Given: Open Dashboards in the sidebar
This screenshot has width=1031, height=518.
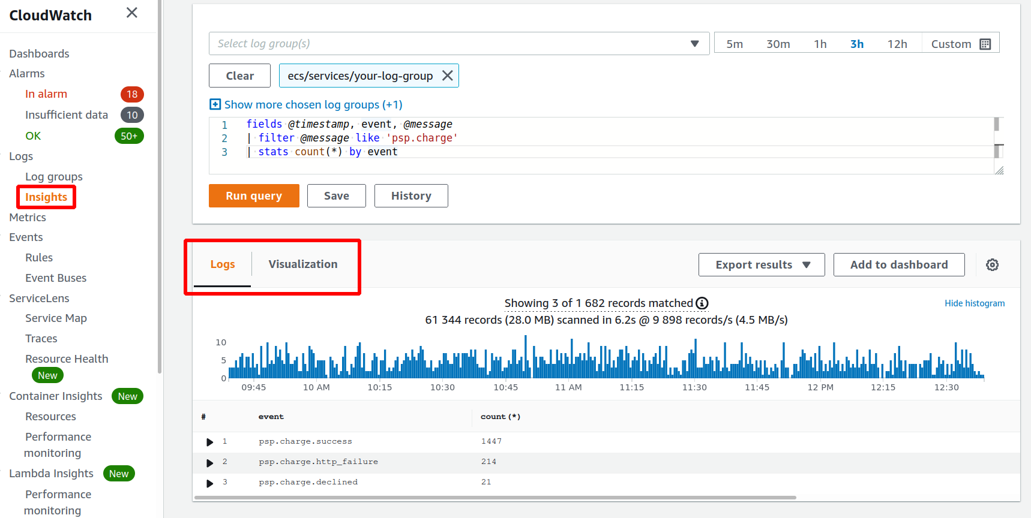Looking at the screenshot, I should click(x=39, y=53).
